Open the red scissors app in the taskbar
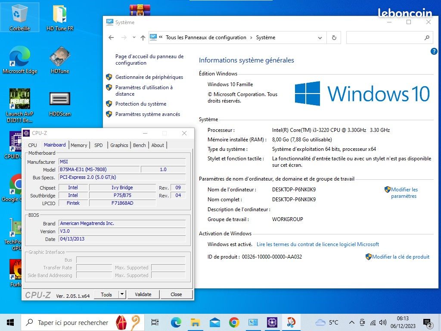 (x=291, y=322)
